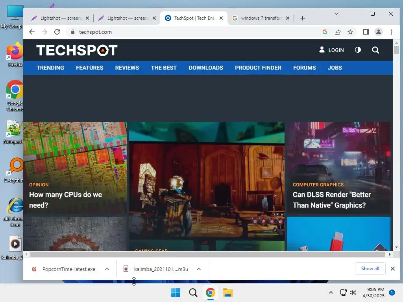The height and width of the screenshot is (302, 403).
Task: Select the Firefox desktop shortcut
Action: tap(15, 54)
